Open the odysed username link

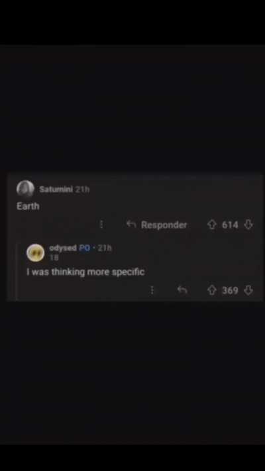coord(63,248)
